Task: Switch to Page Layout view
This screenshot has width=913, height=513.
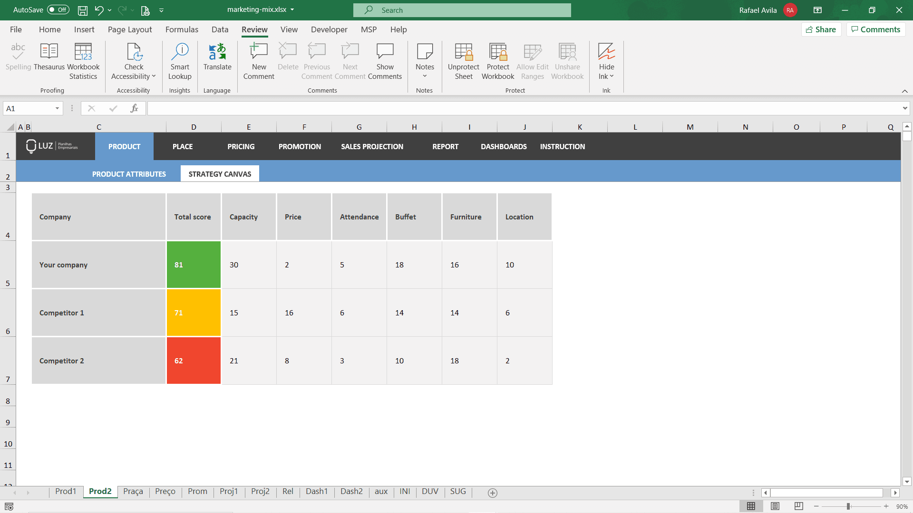Action: [x=775, y=506]
